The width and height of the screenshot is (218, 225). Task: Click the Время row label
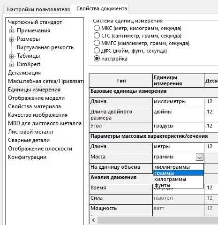pos(121,189)
